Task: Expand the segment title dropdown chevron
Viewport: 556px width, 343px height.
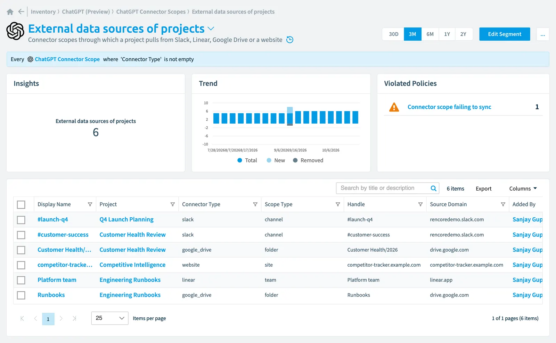Action: (x=211, y=28)
